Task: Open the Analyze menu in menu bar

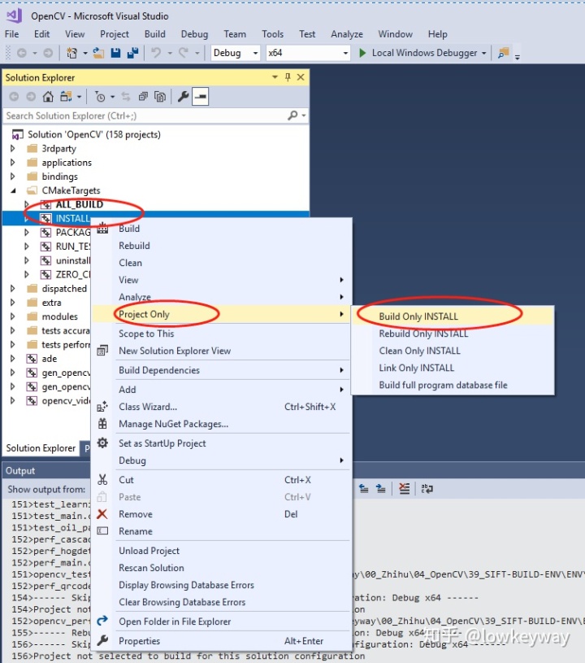Action: pyautogui.click(x=347, y=34)
